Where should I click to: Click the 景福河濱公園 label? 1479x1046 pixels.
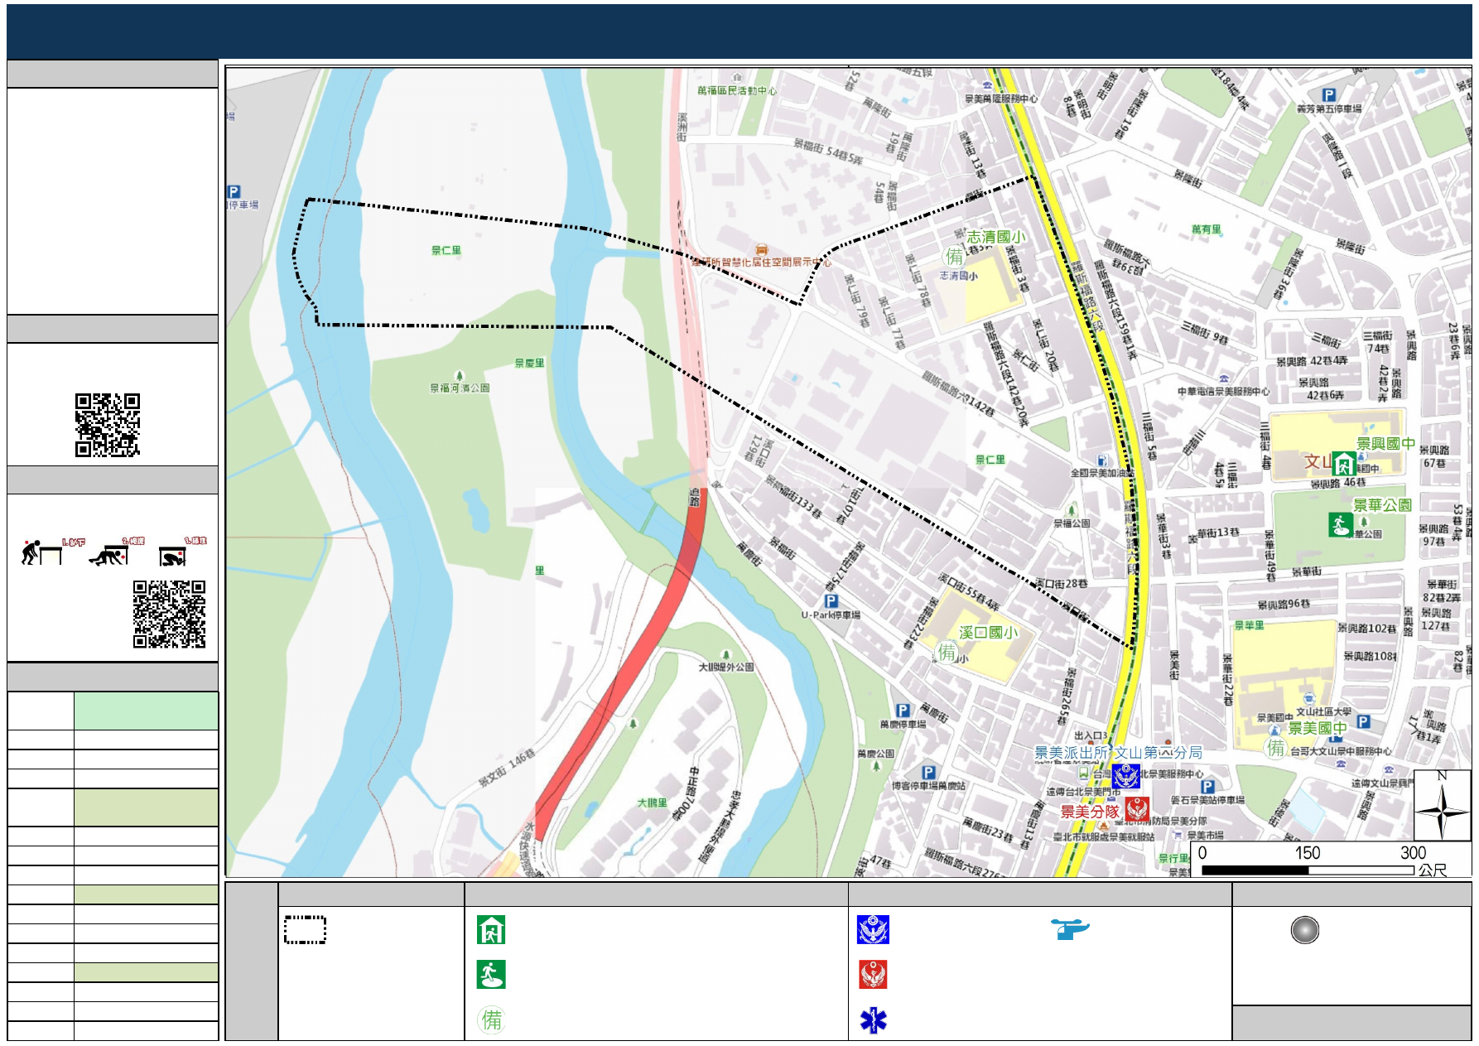point(460,388)
